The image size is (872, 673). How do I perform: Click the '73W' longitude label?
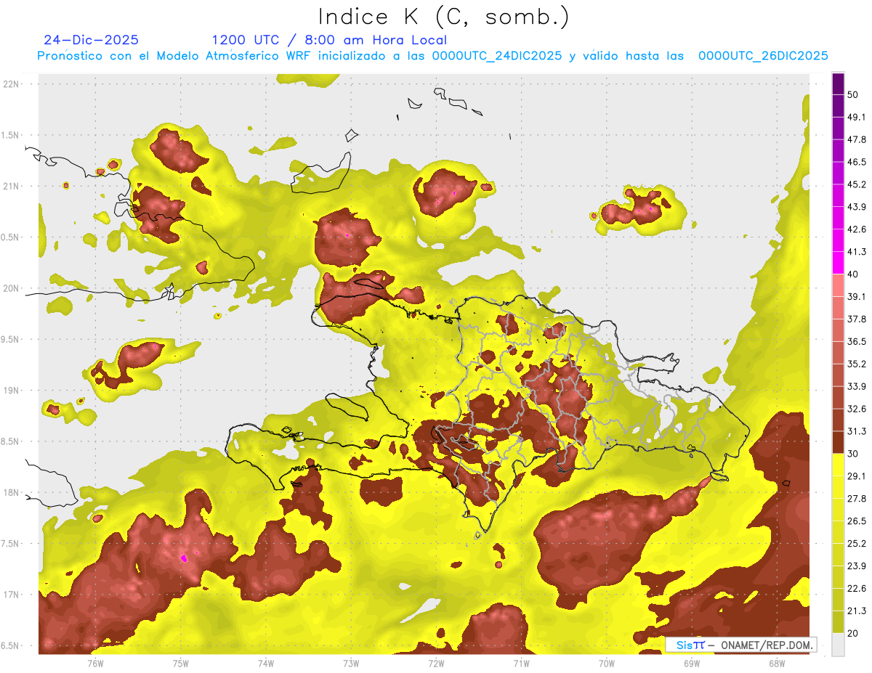coord(351,663)
